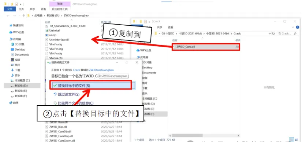Screen dimensions: 302x142
Task: Switch to the 主页 ribbon tab
Action: tap(21, 9)
